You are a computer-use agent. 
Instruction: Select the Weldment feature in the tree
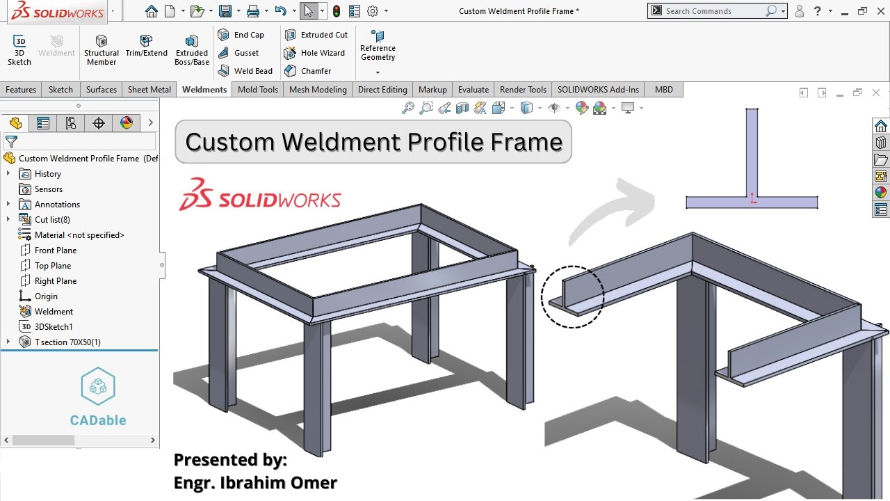54,312
